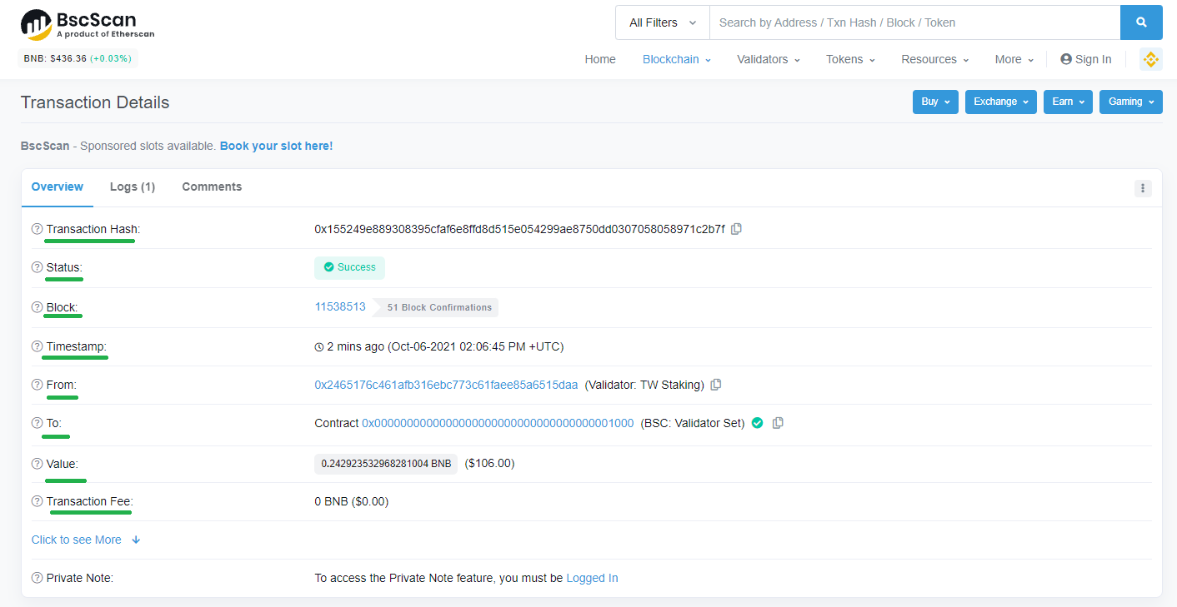
Task: Open the From address 0x2465176c link
Action: click(x=446, y=385)
